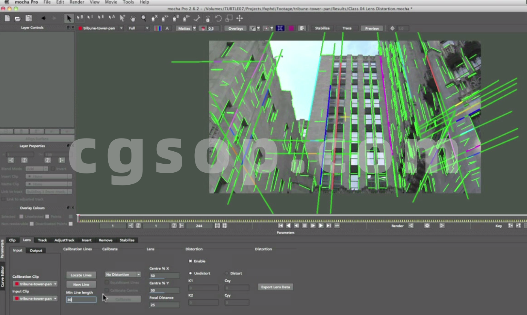This screenshot has width=527, height=315.
Task: Toggle the Preview view button
Action: 372,28
